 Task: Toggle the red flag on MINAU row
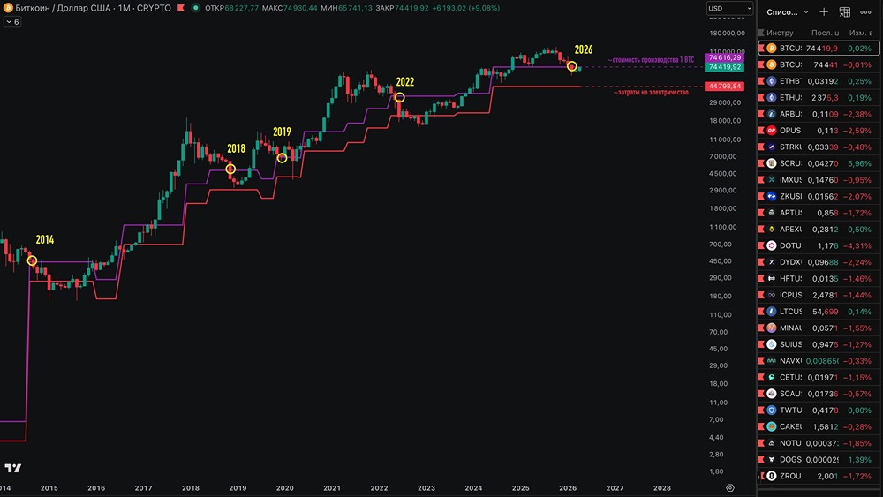pyautogui.click(x=761, y=328)
